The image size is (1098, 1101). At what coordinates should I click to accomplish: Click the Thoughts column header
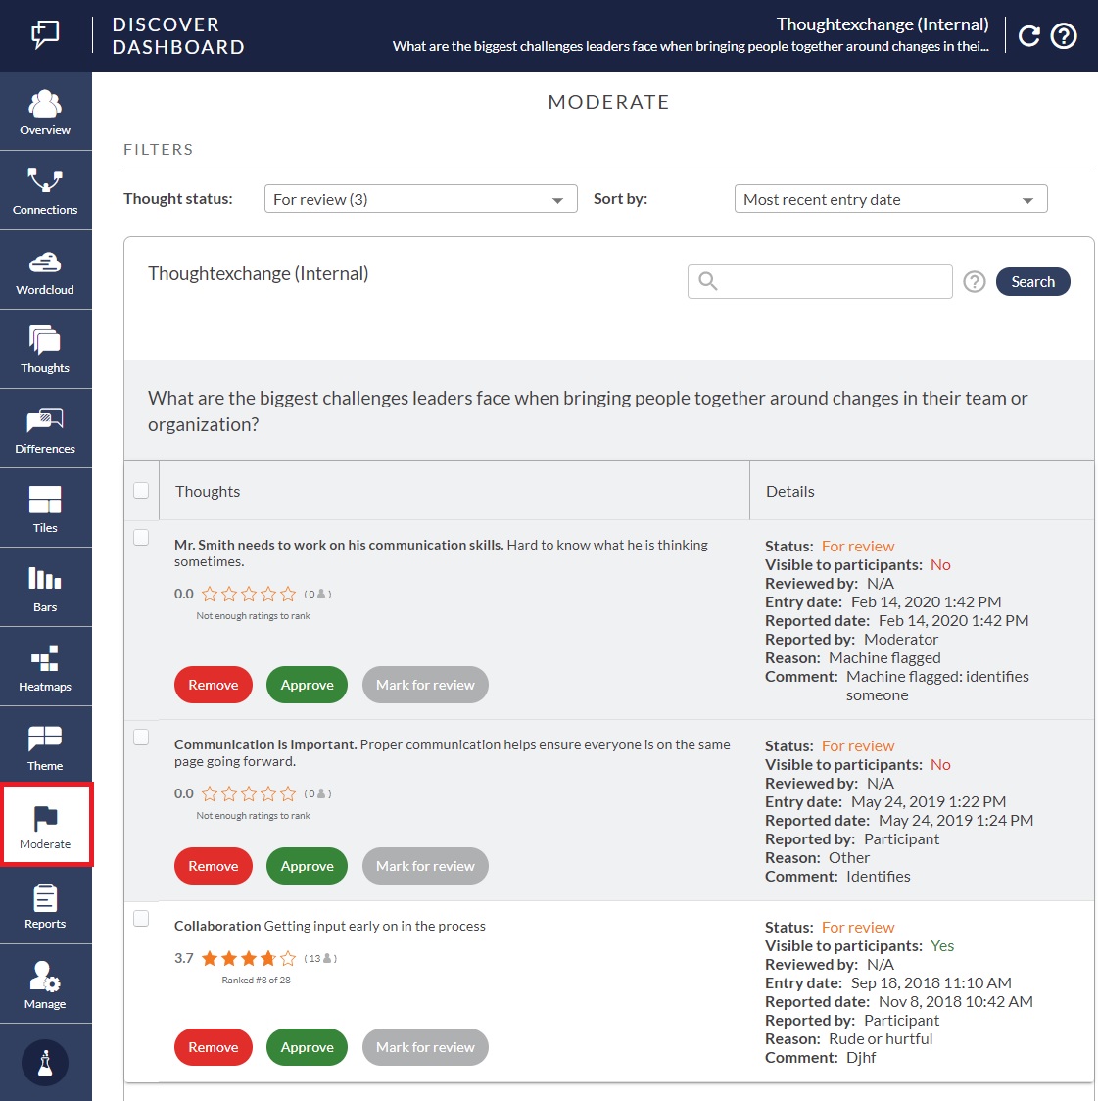point(208,492)
